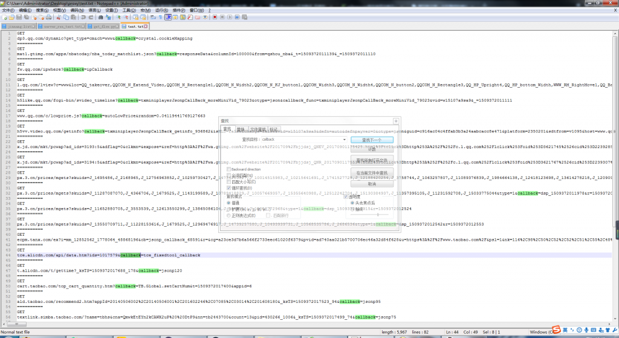The image size is (619, 338).
Task: Open the Run menu (运行)
Action: click(x=161, y=10)
